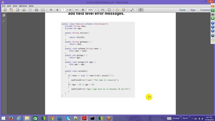The width and height of the screenshot is (215, 121).
Task: Open Skype from the taskbar
Action: tap(68, 118)
